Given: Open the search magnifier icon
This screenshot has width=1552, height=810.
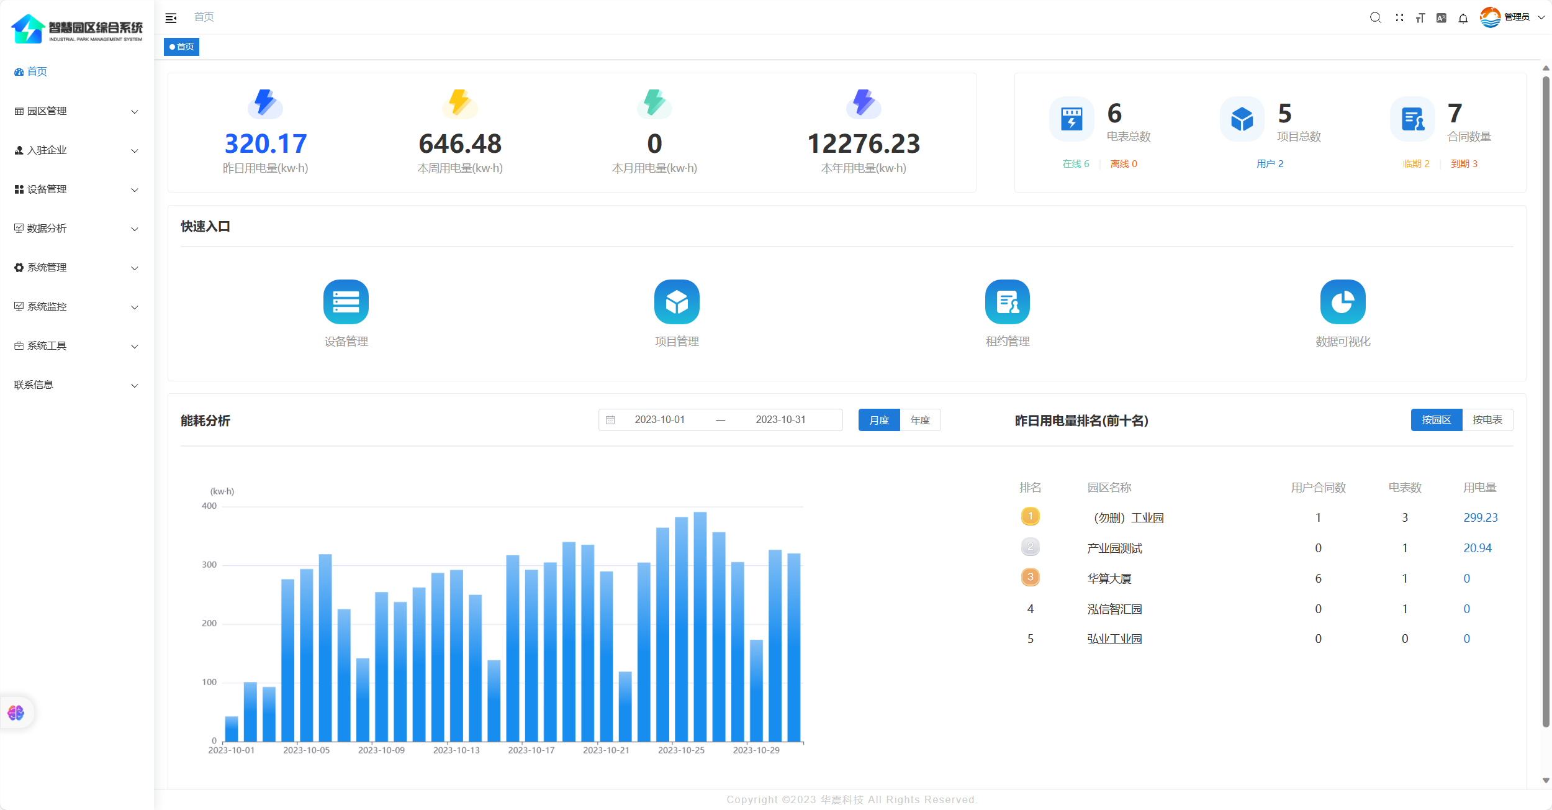Looking at the screenshot, I should coord(1375,17).
